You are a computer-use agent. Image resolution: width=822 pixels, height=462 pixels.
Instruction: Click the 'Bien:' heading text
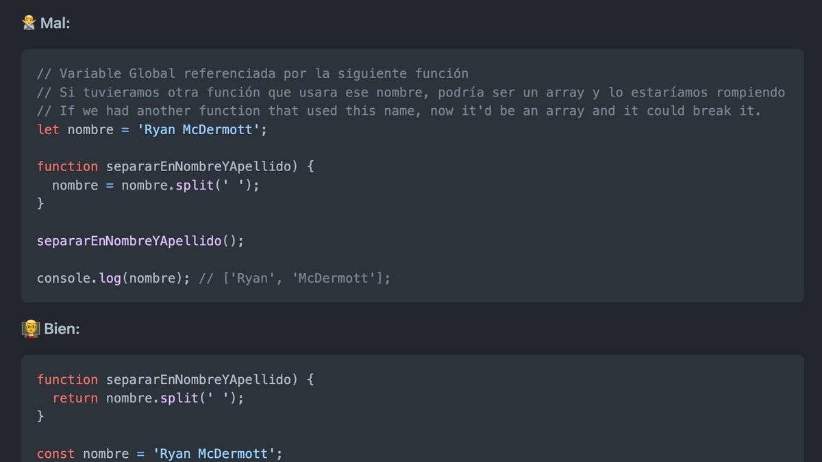point(62,329)
